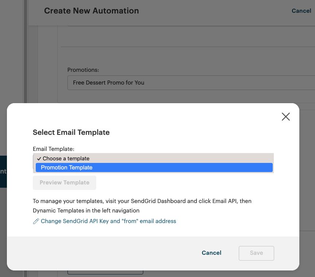This screenshot has width=315, height=277.
Task: Click the Cancel option in the top bar
Action: [x=301, y=11]
